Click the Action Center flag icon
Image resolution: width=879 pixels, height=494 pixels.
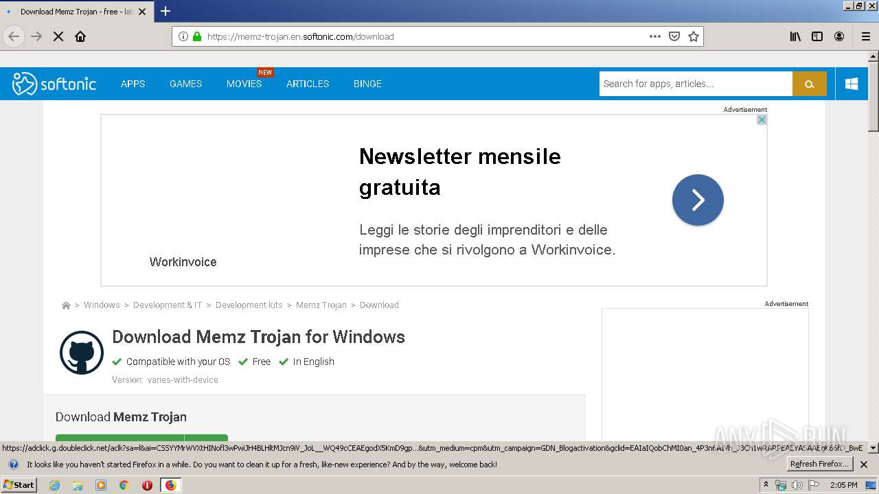point(814,485)
